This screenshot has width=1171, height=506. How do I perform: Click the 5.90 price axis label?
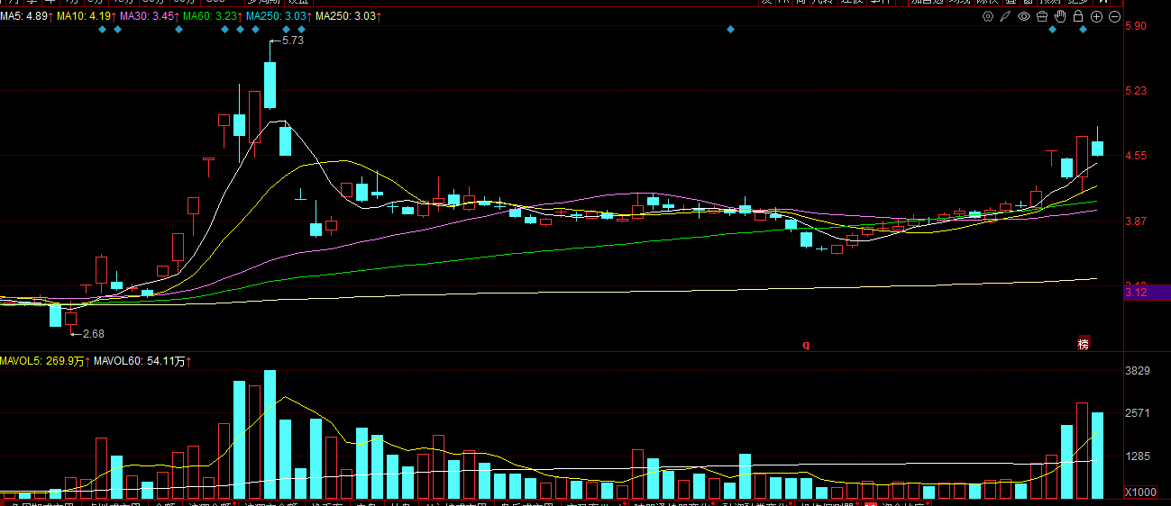pos(1135,26)
